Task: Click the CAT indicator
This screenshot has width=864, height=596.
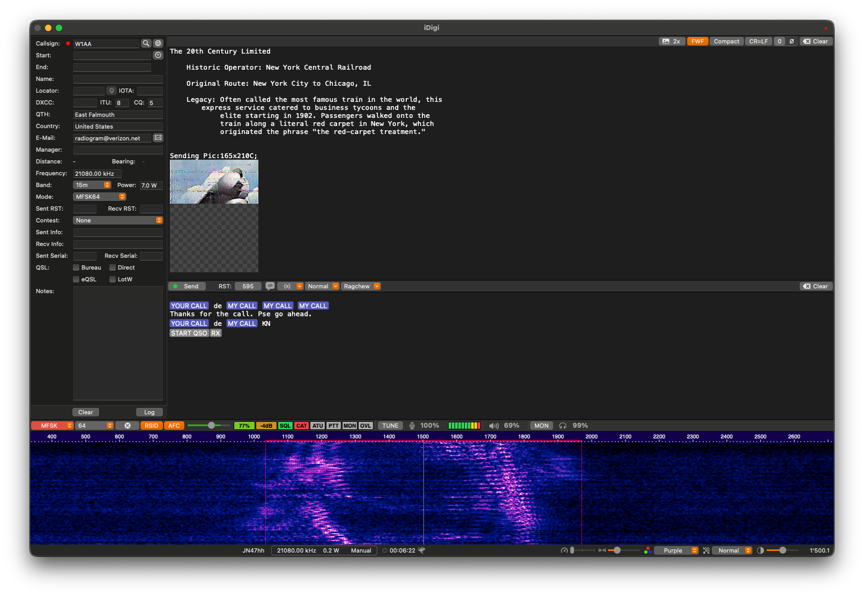Action: 302,426
